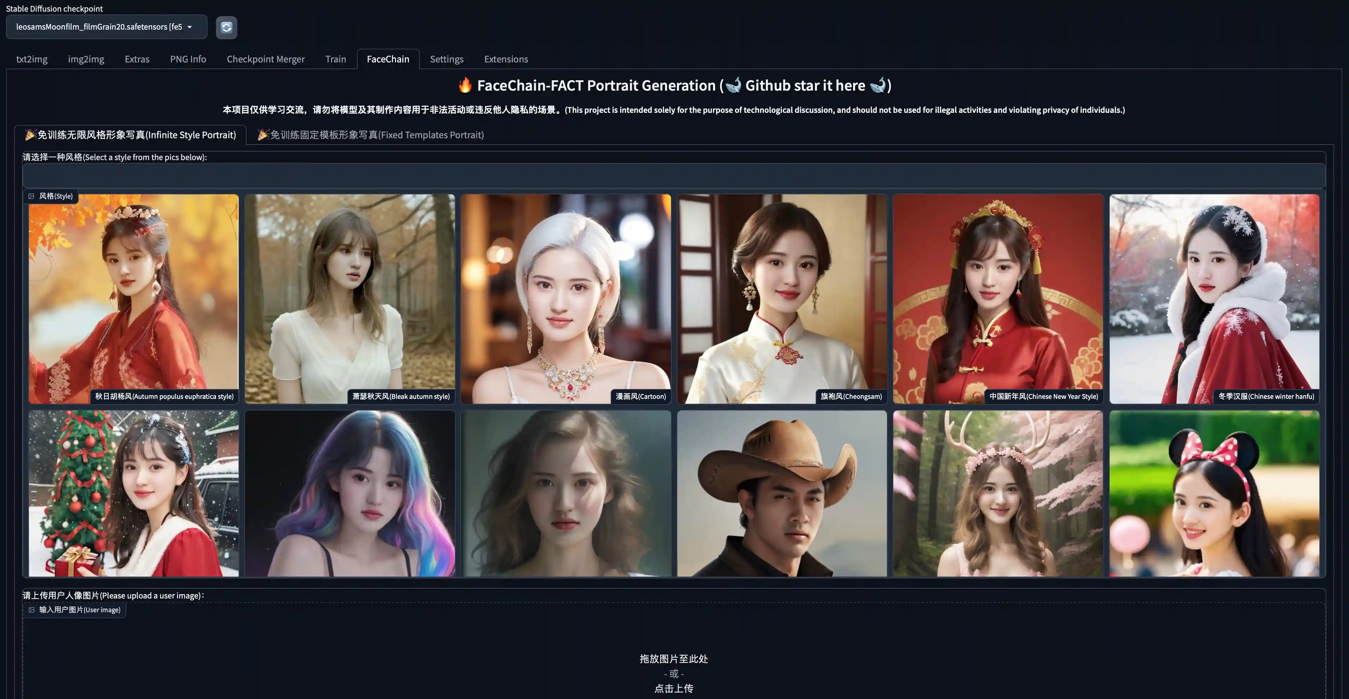This screenshot has width=1349, height=699.
Task: Open the PNG Info tab
Action: (187, 59)
